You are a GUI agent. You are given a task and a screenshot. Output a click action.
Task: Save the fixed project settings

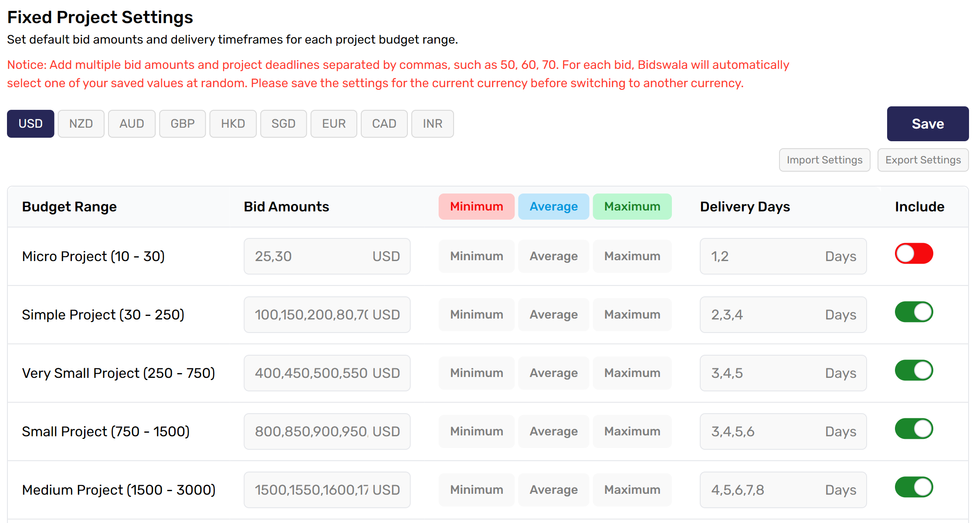click(x=928, y=124)
